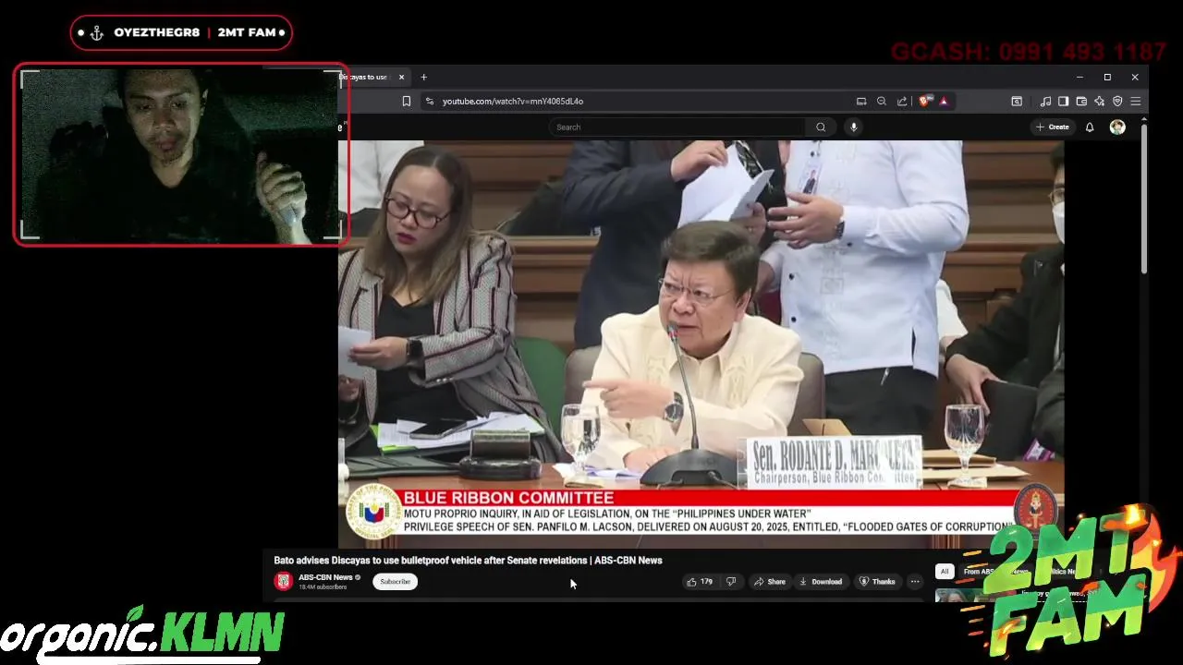
Task: Click the Thanks button below the video
Action: point(877,582)
